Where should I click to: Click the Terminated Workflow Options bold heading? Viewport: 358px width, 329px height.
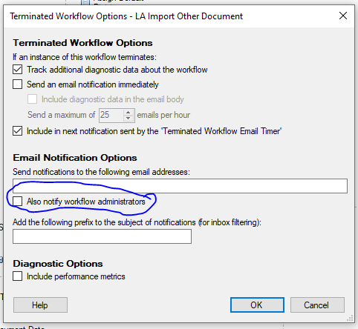click(x=82, y=43)
